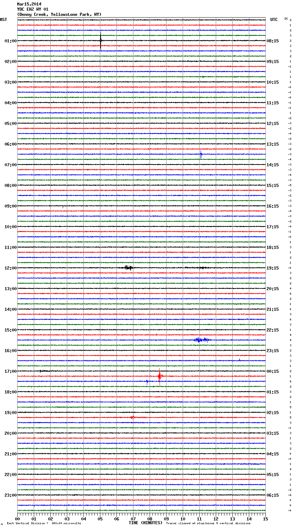Select the 02:00 MST time label
Image resolution: width=293 pixels, height=528 pixels.
(11, 62)
